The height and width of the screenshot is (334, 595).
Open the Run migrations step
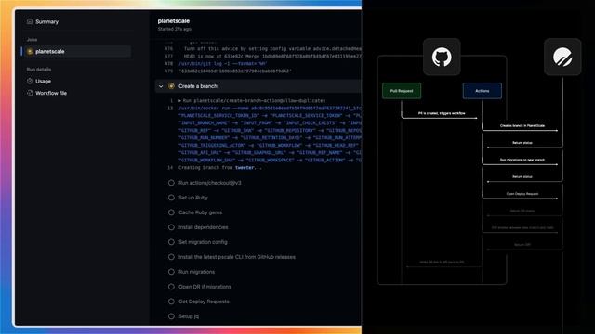pyautogui.click(x=196, y=272)
